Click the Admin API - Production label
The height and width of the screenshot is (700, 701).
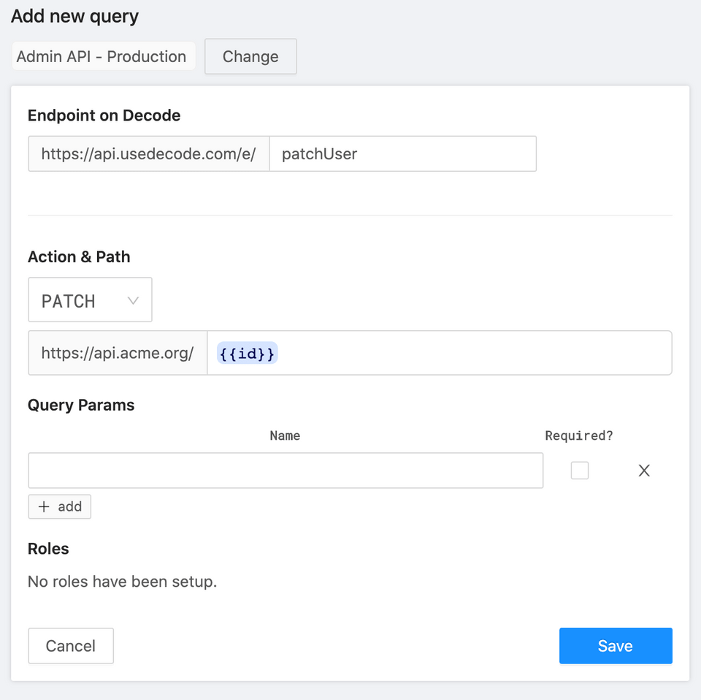[102, 57]
